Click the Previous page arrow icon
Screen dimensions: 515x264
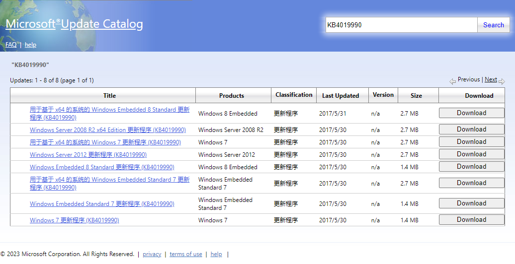452,81
